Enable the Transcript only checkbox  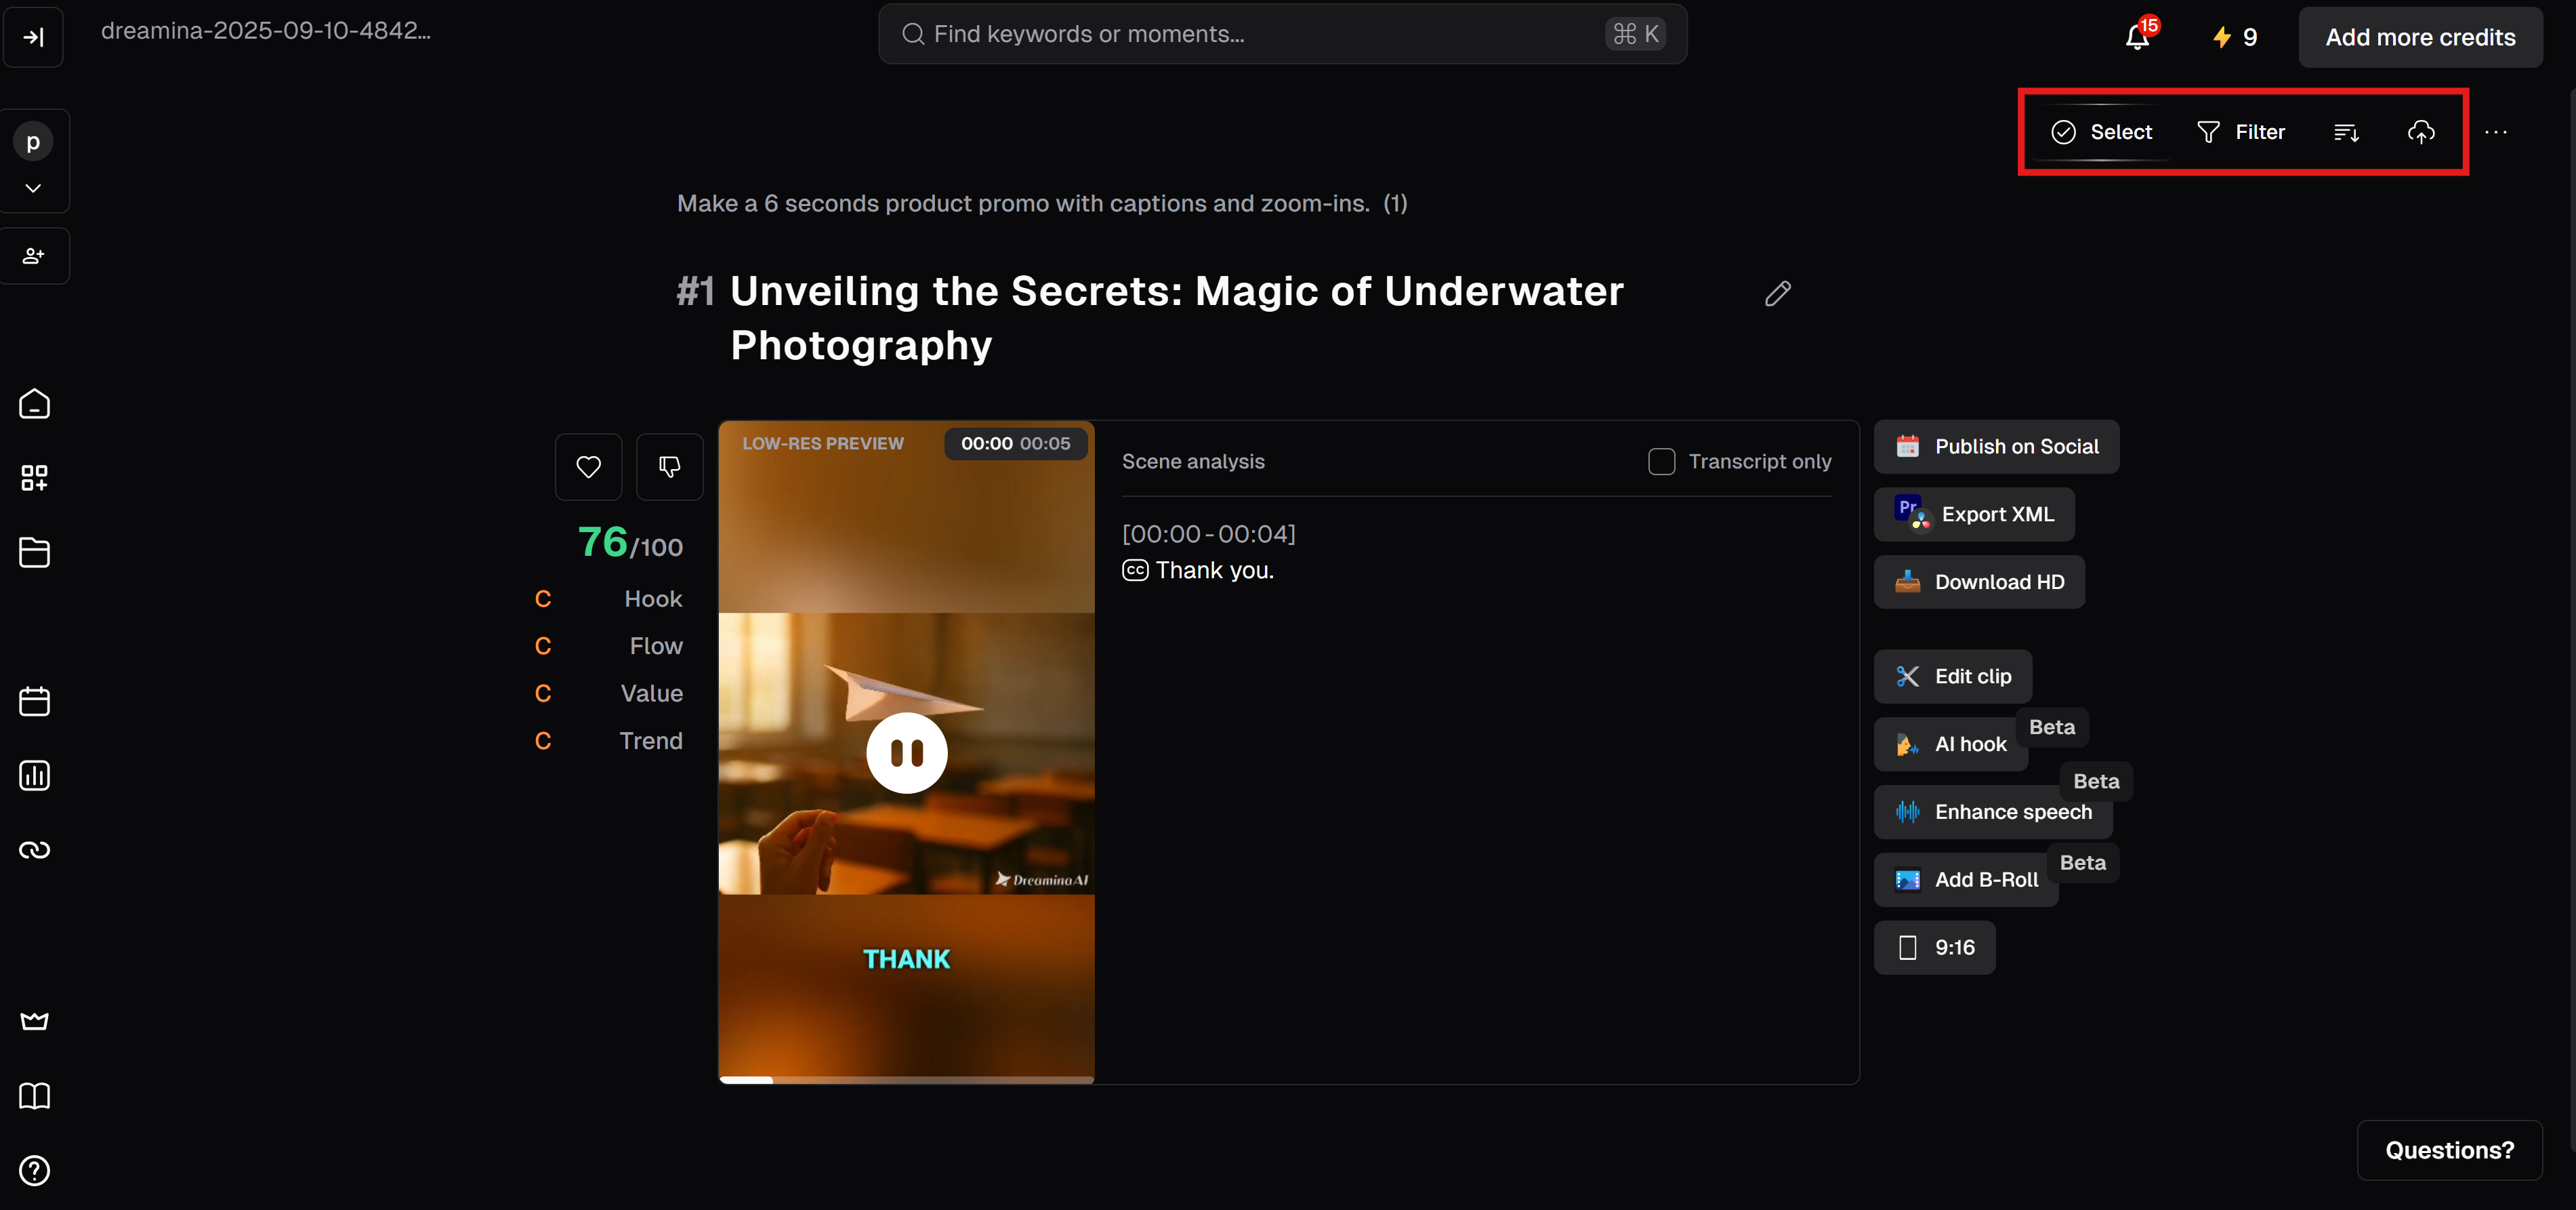pos(1661,462)
